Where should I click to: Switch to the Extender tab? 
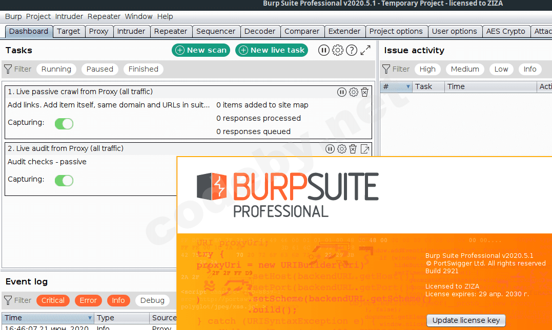[344, 31]
